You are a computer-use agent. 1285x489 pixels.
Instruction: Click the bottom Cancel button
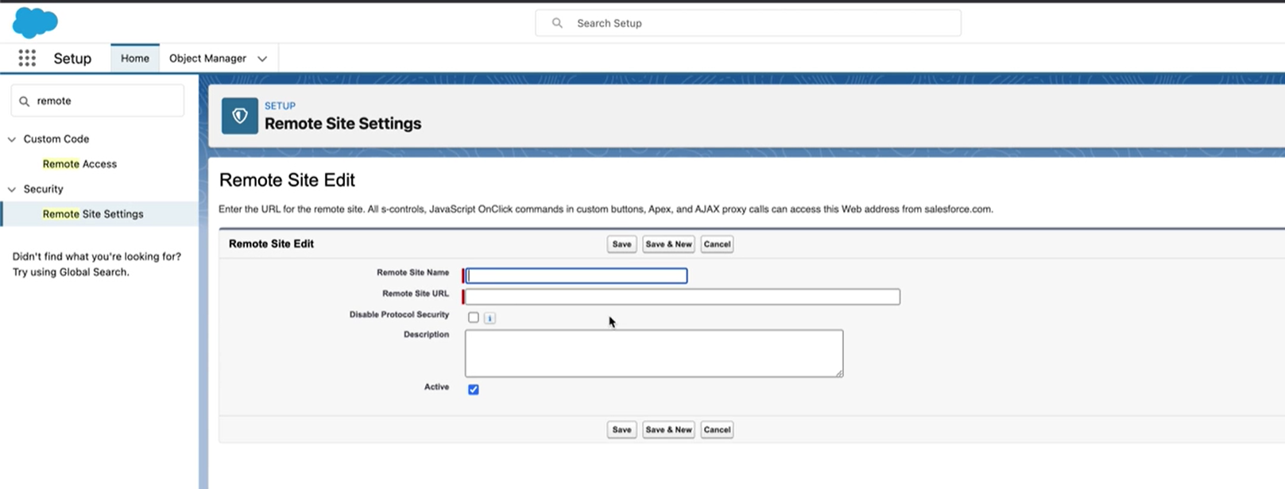717,429
